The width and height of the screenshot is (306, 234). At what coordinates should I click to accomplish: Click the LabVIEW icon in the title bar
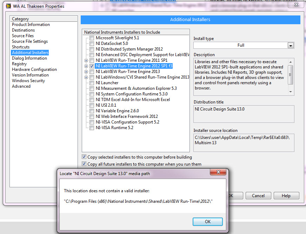point(8,6)
